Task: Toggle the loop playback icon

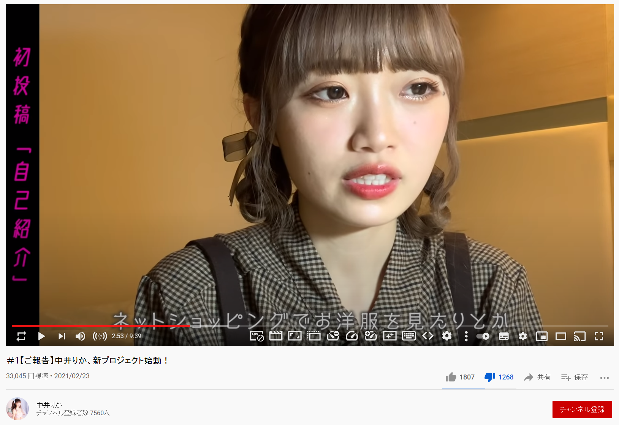Action: pos(21,336)
